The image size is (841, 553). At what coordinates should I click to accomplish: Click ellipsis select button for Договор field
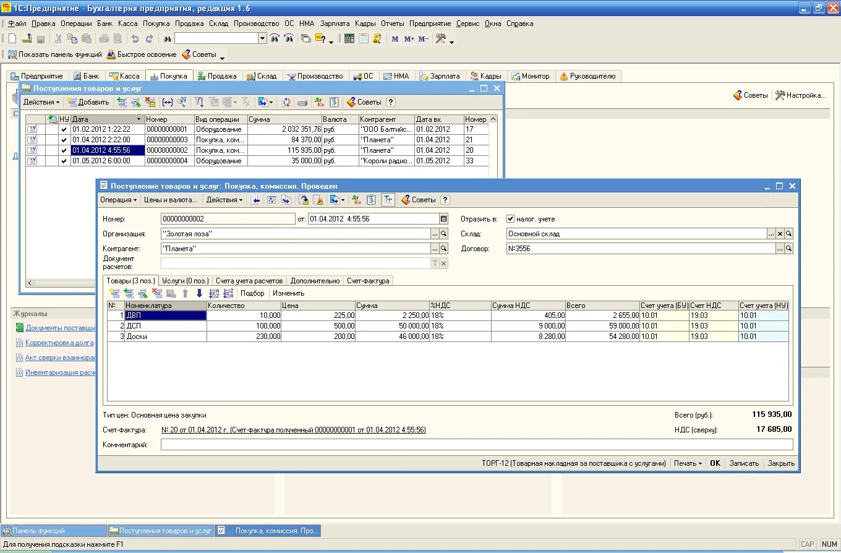pos(780,248)
